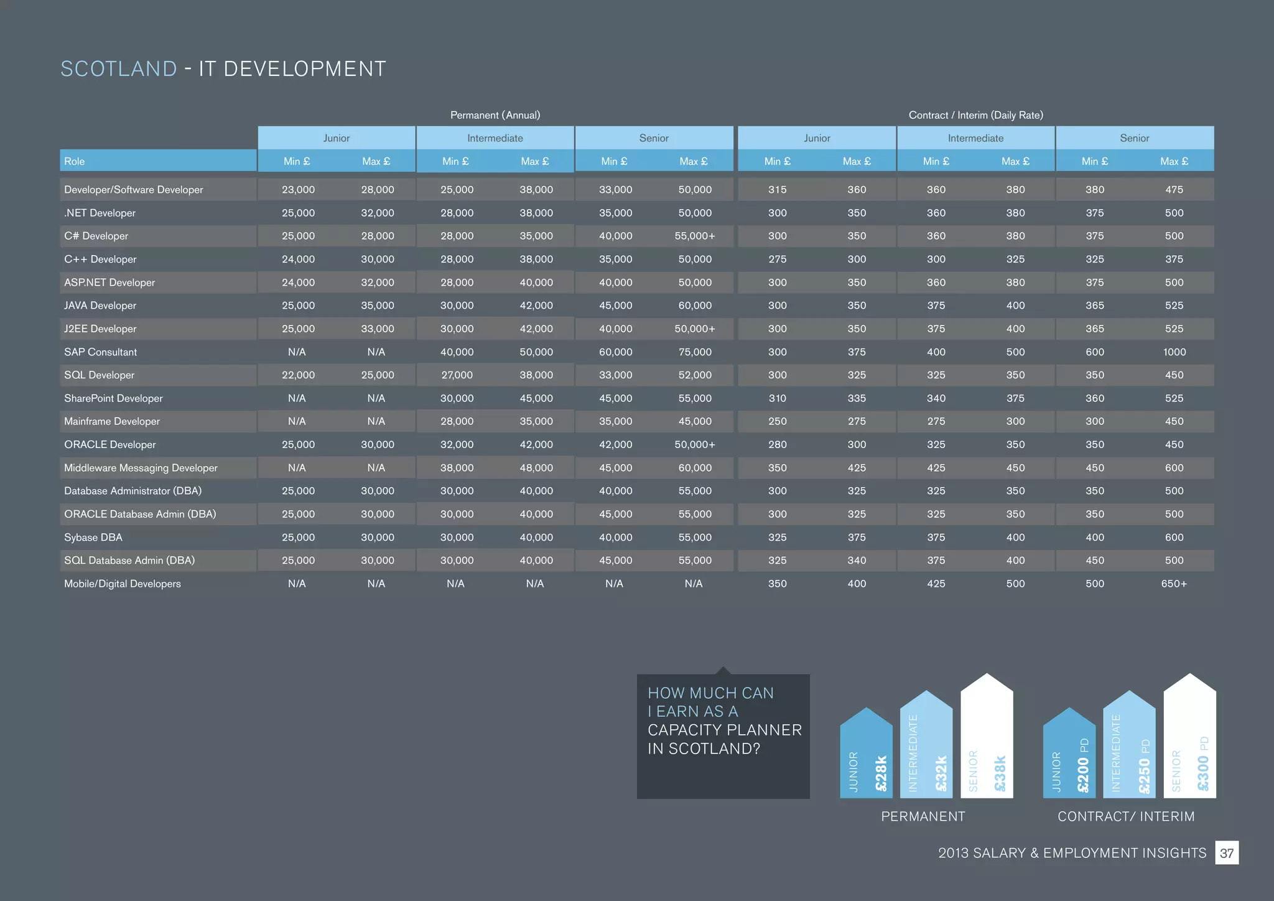Viewport: 1274px width, 901px height.
Task: Select the Contract Senior header cell
Action: coord(1135,138)
